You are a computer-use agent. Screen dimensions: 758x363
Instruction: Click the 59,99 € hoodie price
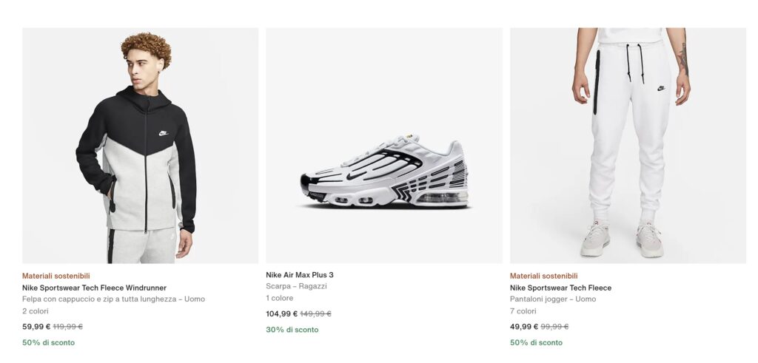point(36,327)
